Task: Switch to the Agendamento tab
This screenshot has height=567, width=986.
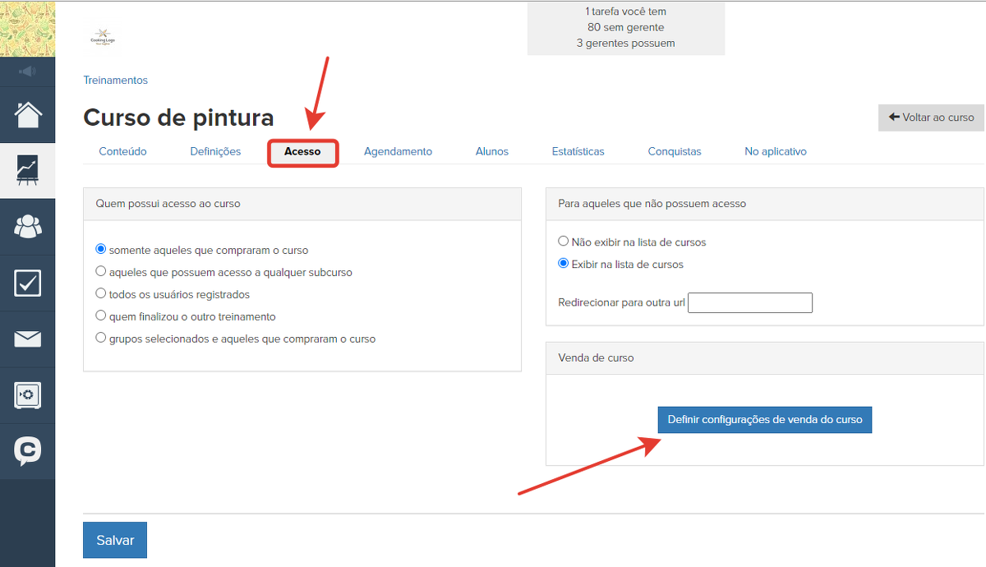Action: [398, 151]
